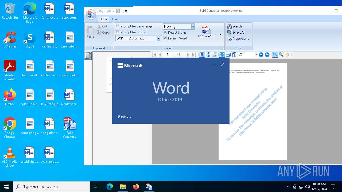This screenshot has width=342, height=192.
Task: Select the iraqlight.rtf desktop file
Action: point(50,40)
